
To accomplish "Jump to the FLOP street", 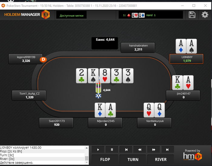I will pos(105,160).
